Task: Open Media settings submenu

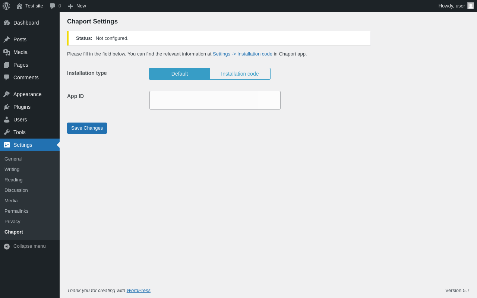Action: (x=30, y=201)
